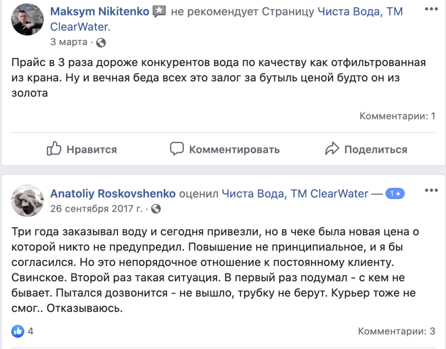Click the thumbs-up Like icon

(54, 149)
